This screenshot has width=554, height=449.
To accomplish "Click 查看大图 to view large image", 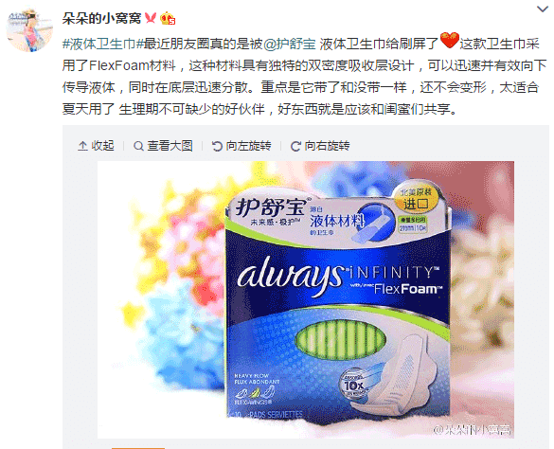I will (163, 146).
